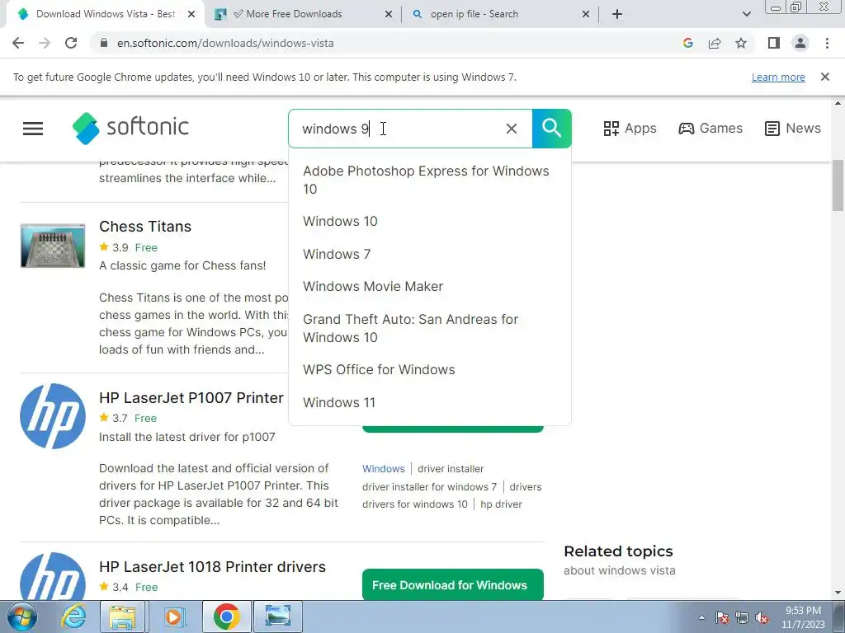The height and width of the screenshot is (633, 845).
Task: Click the Google icon in address bar
Action: tap(687, 43)
